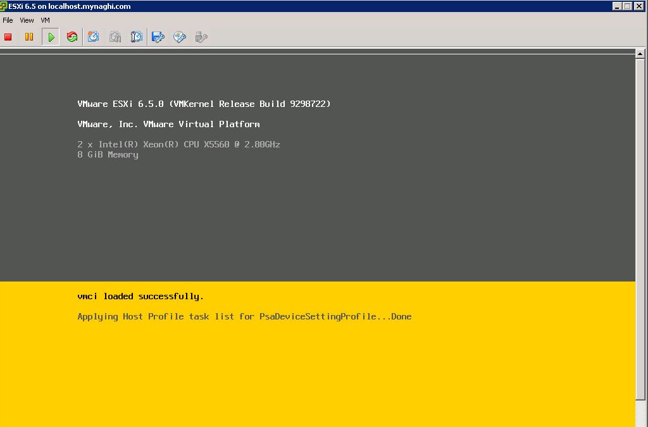The width and height of the screenshot is (648, 427).
Task: Connect a CD/DVD device to the VM
Action: pos(180,37)
